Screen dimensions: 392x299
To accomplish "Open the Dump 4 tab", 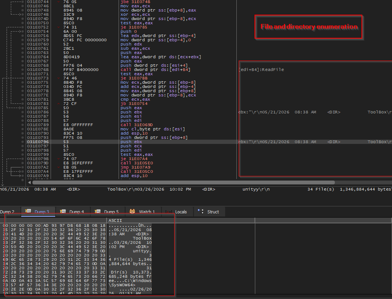I will coord(73,212).
